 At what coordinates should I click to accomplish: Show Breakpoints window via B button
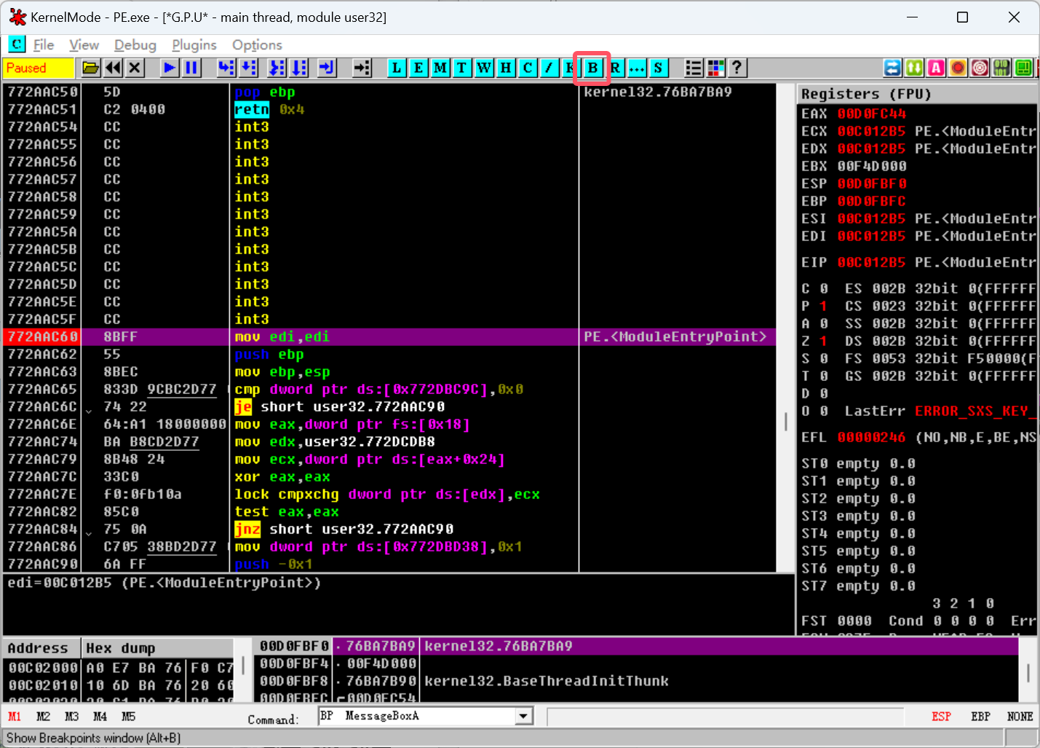[x=592, y=68]
